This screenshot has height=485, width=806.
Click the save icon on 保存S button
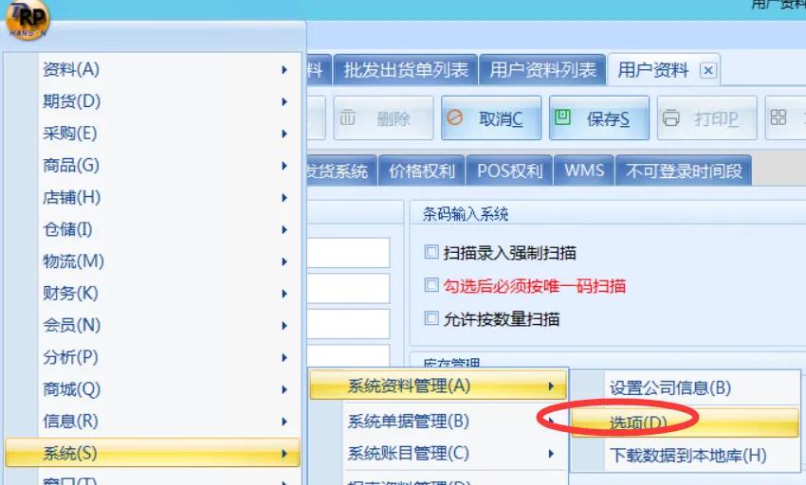pos(563,118)
